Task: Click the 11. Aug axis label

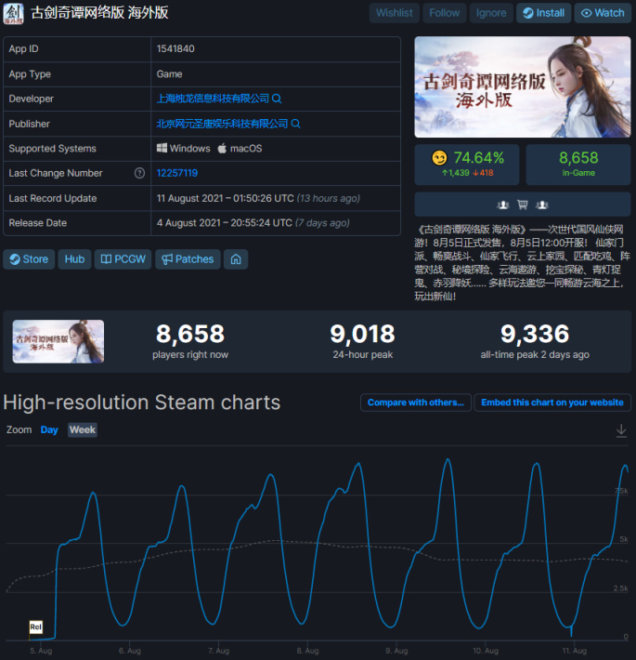Action: [x=574, y=651]
